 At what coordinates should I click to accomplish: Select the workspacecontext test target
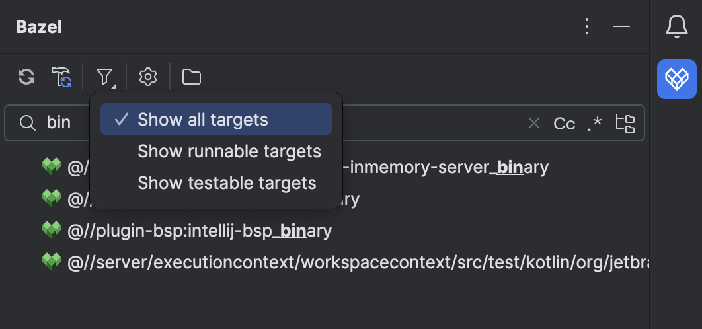click(x=357, y=262)
